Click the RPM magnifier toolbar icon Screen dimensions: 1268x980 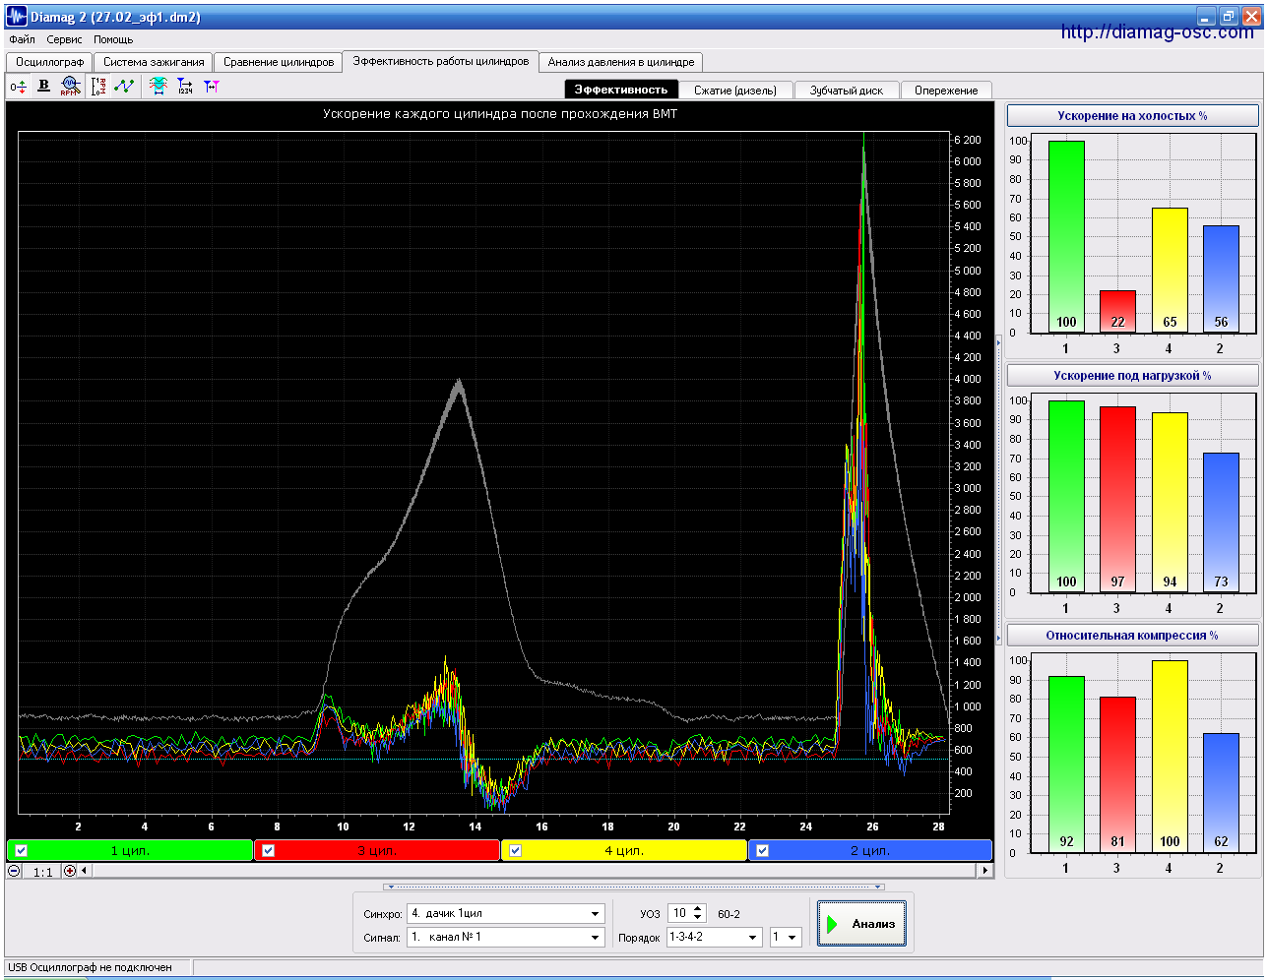[69, 87]
